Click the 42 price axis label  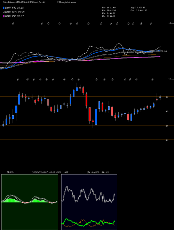tap(167, 97)
